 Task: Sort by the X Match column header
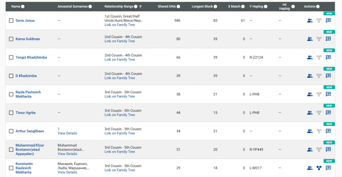(234, 7)
